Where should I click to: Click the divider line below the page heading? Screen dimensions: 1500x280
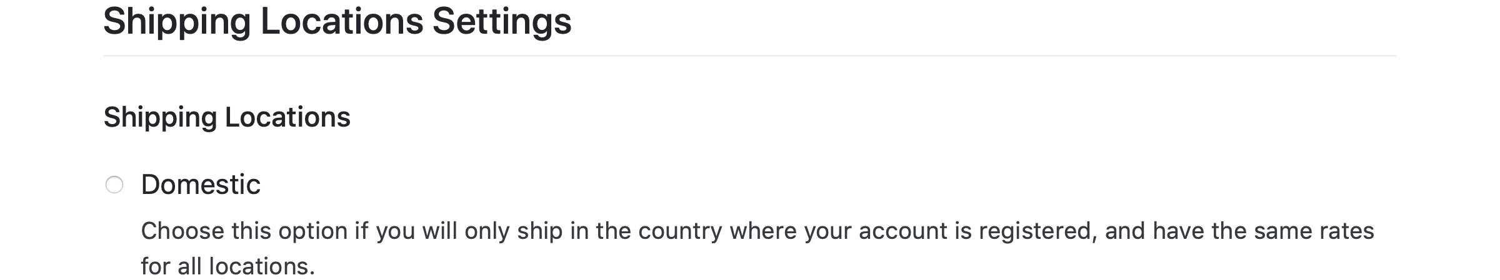(750, 56)
